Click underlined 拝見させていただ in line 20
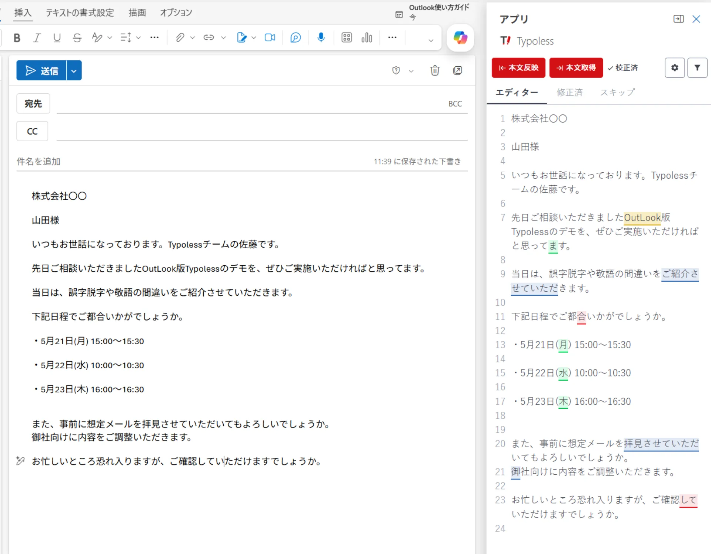 661,444
